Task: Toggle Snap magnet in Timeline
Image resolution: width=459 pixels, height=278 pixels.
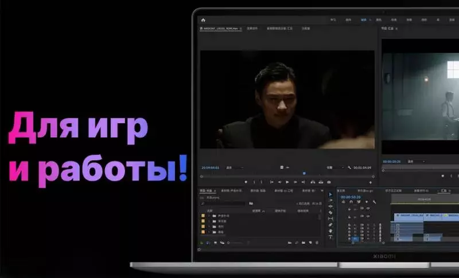Action: [x=351, y=202]
